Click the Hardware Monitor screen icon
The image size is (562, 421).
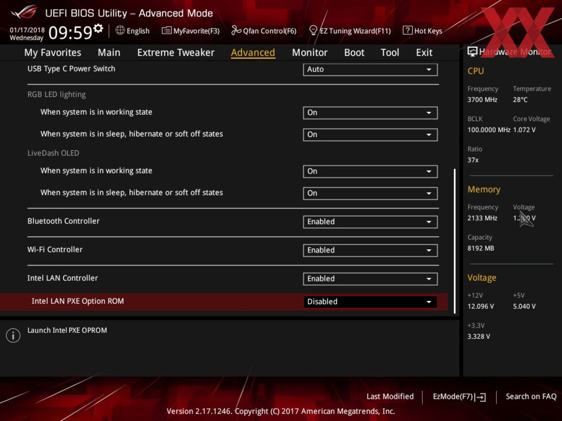472,52
